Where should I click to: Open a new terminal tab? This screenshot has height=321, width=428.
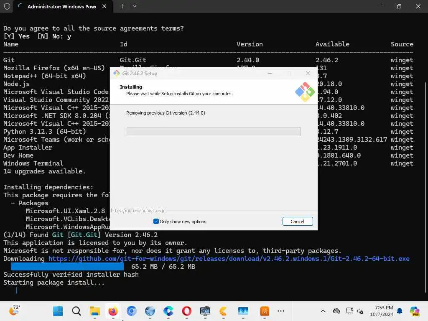click(x=122, y=6)
